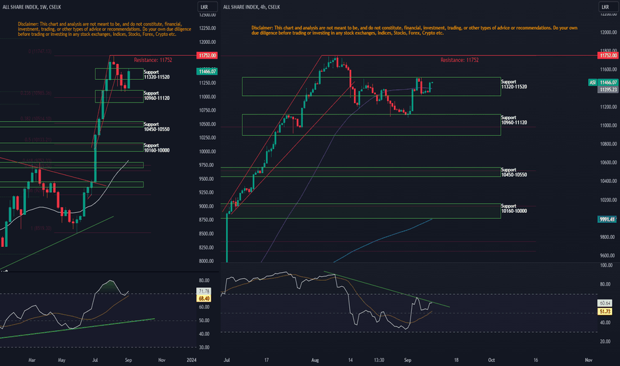Click 2024 on weekly chart time axis
620x366 pixels.
tap(192, 360)
